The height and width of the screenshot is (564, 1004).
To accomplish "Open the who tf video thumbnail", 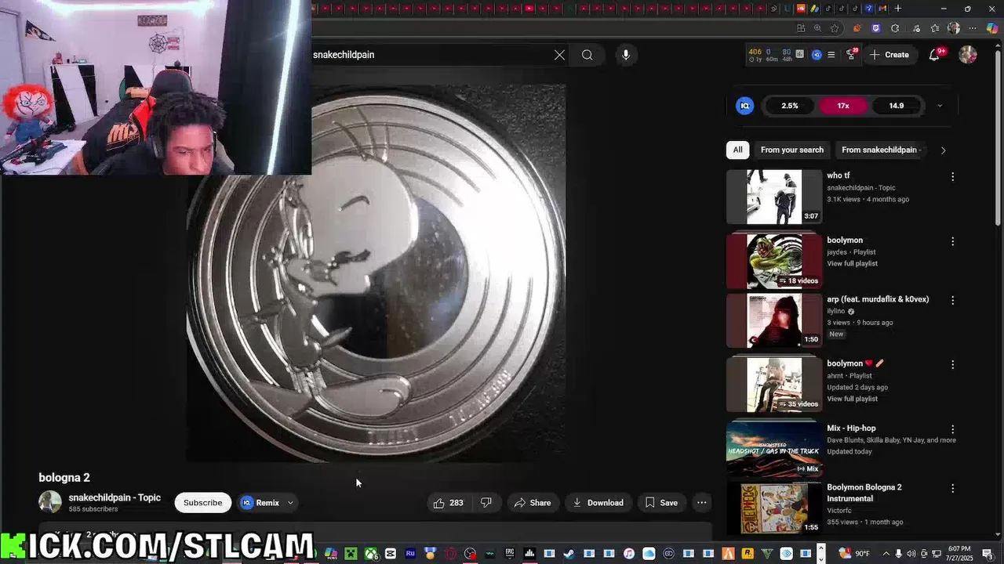I will point(774,197).
